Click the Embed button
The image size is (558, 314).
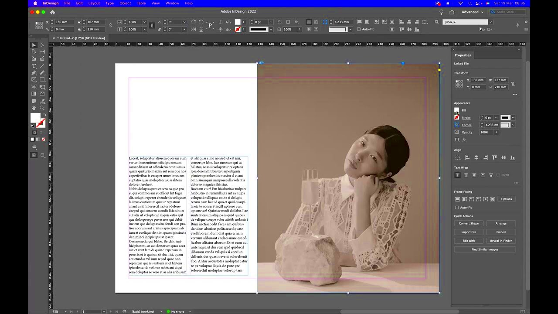pyautogui.click(x=501, y=232)
